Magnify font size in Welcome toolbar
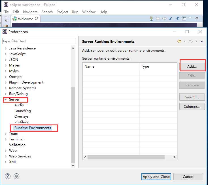Image resolution: width=208 pixels, height=185 pixels. 177,19
